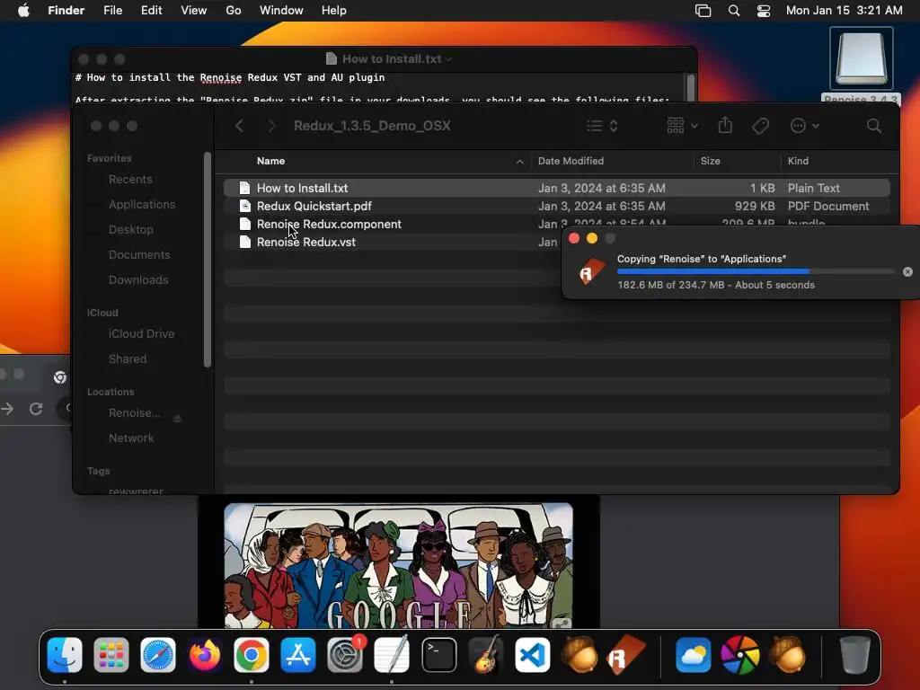
Task: Open the Help menu
Action: coord(334,11)
